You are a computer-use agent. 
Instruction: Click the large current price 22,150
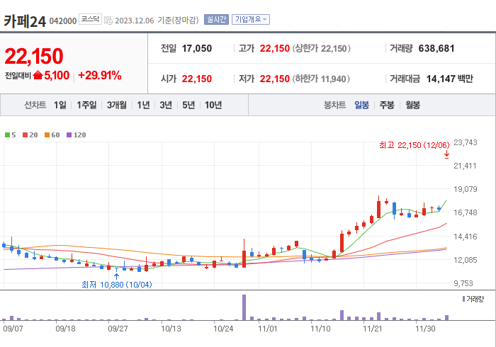click(x=34, y=56)
